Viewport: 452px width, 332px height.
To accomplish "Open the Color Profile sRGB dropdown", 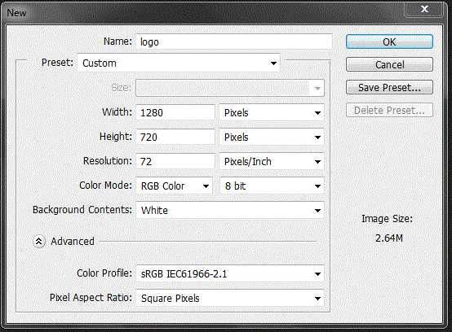I will pyautogui.click(x=230, y=273).
